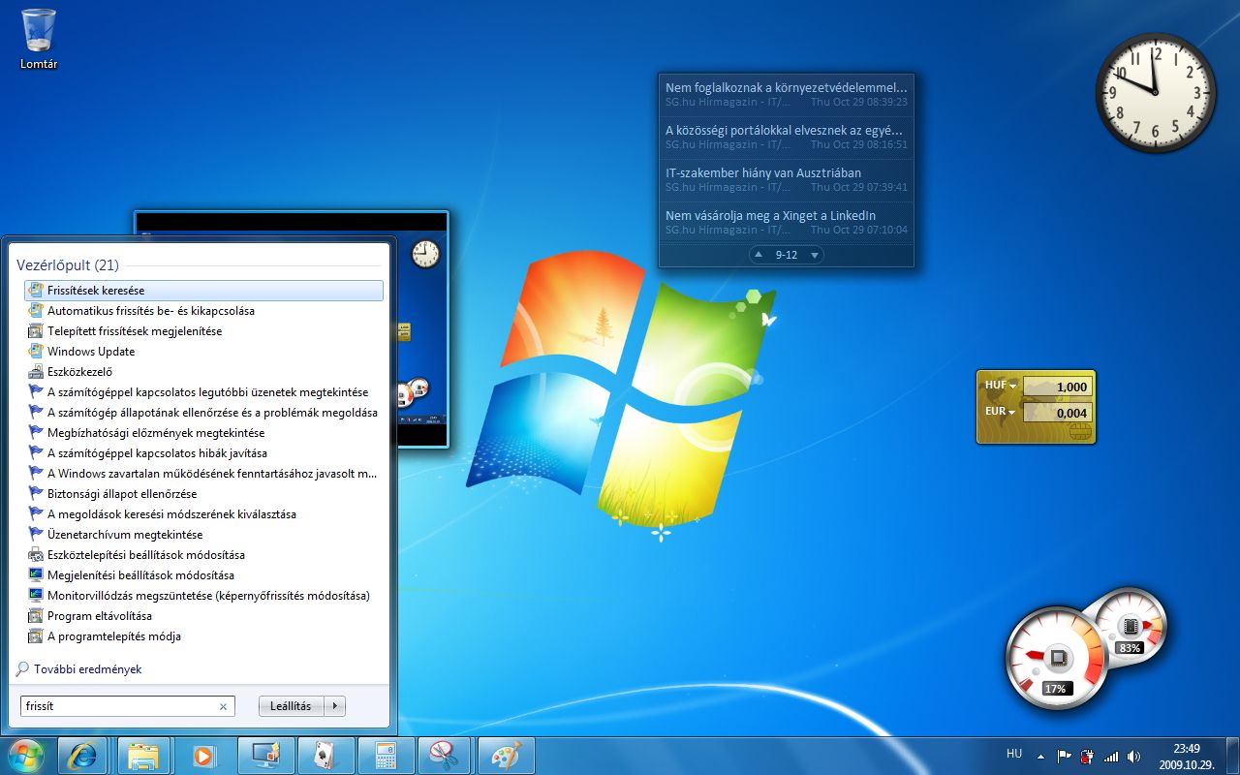
Task: Clear the search box text
Action: click(x=223, y=707)
